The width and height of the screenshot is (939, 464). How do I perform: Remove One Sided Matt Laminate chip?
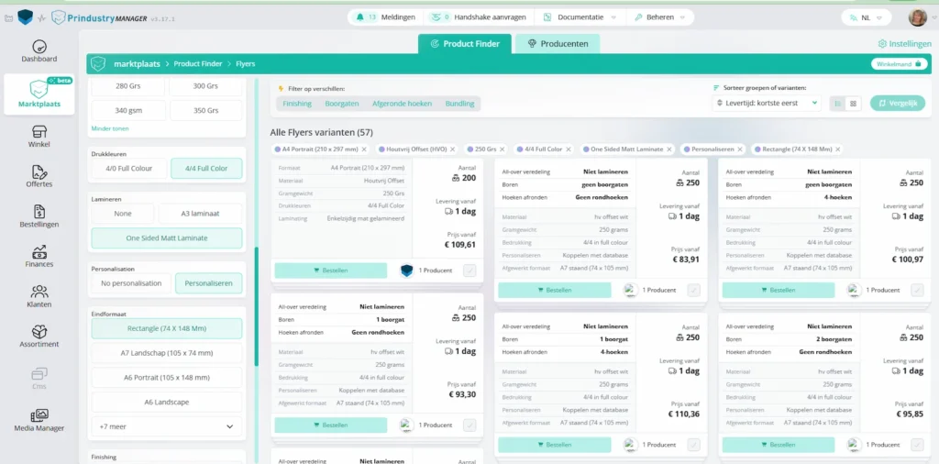(668, 149)
